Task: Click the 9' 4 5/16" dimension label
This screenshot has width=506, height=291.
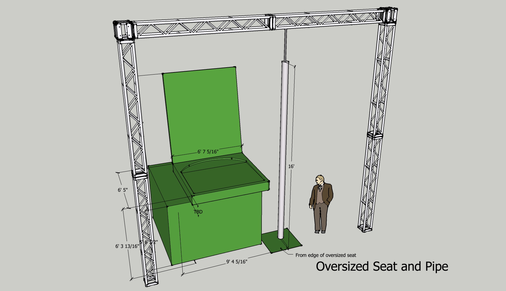Action: (x=237, y=262)
